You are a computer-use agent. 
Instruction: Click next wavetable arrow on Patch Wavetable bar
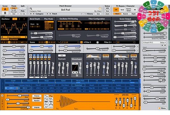(x=26, y=37)
